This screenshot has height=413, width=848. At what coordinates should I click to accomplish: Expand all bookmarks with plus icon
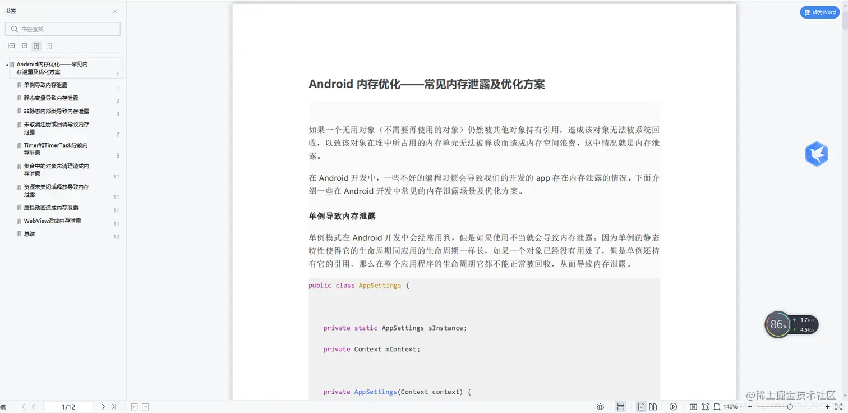tap(11, 46)
